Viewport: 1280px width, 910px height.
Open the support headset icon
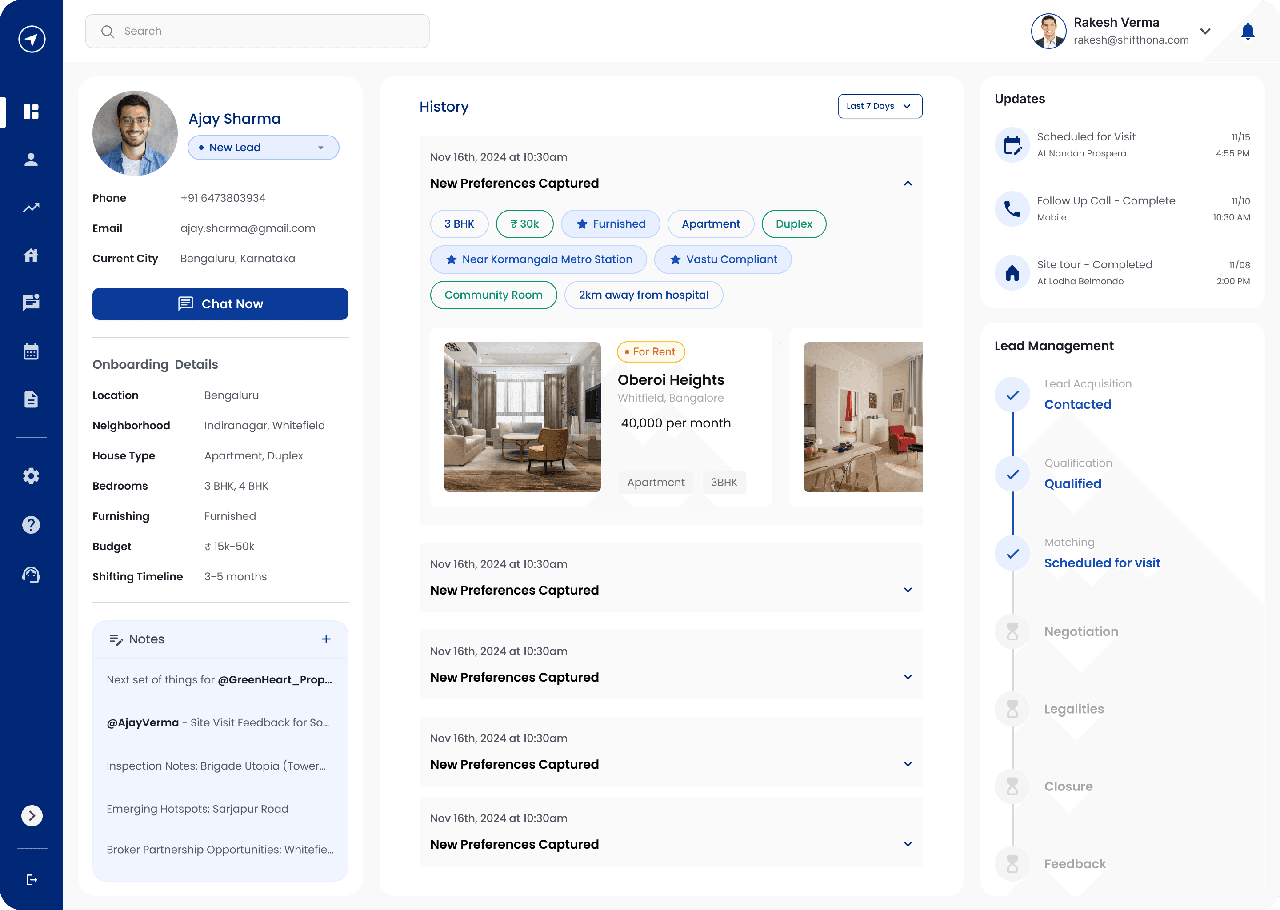click(32, 575)
